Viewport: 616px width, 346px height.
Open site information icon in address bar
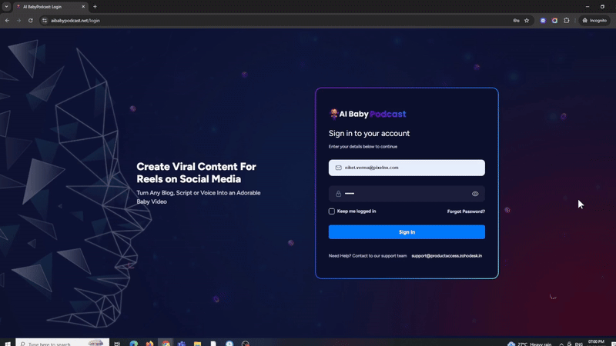click(x=45, y=21)
